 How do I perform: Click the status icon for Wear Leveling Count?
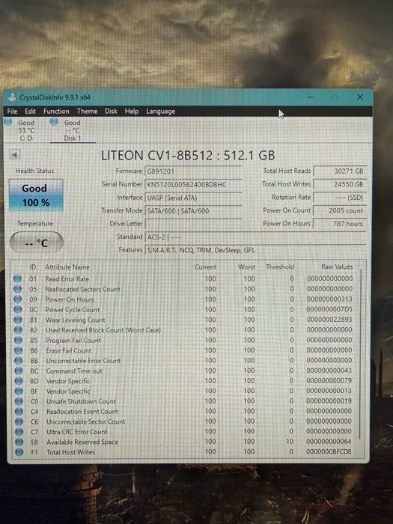18,320
